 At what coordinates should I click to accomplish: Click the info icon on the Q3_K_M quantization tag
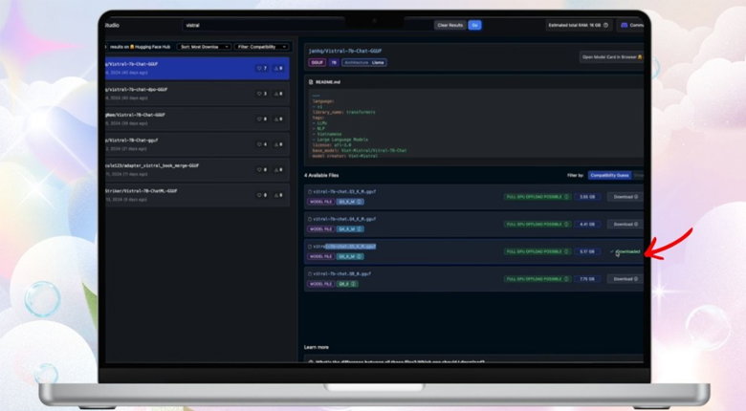coord(360,202)
